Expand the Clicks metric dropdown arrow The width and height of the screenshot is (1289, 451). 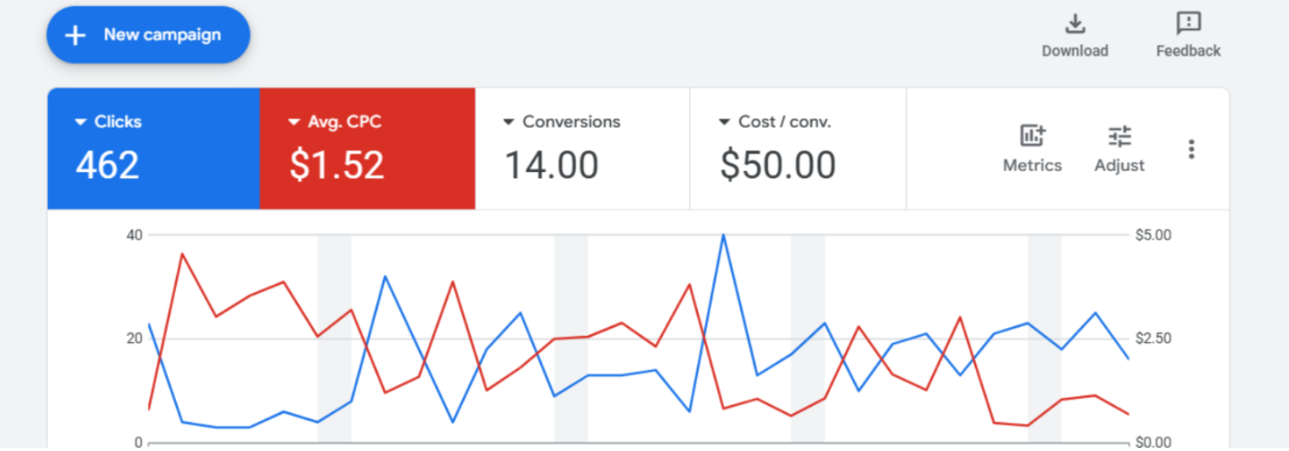[x=81, y=122]
